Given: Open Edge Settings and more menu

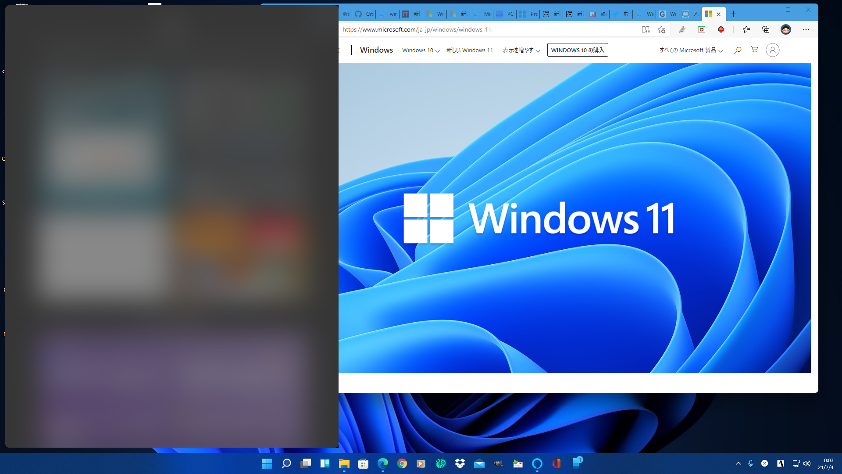Looking at the screenshot, I should 806,29.
